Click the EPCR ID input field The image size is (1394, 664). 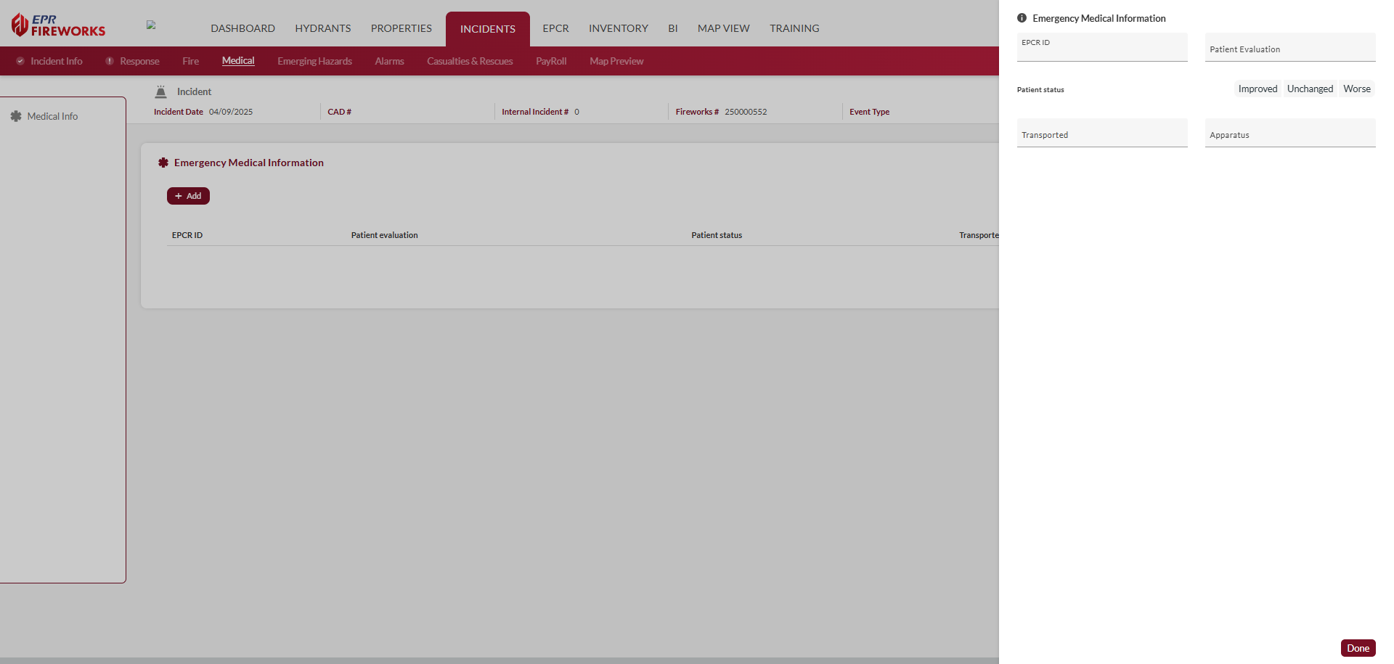[1101, 49]
